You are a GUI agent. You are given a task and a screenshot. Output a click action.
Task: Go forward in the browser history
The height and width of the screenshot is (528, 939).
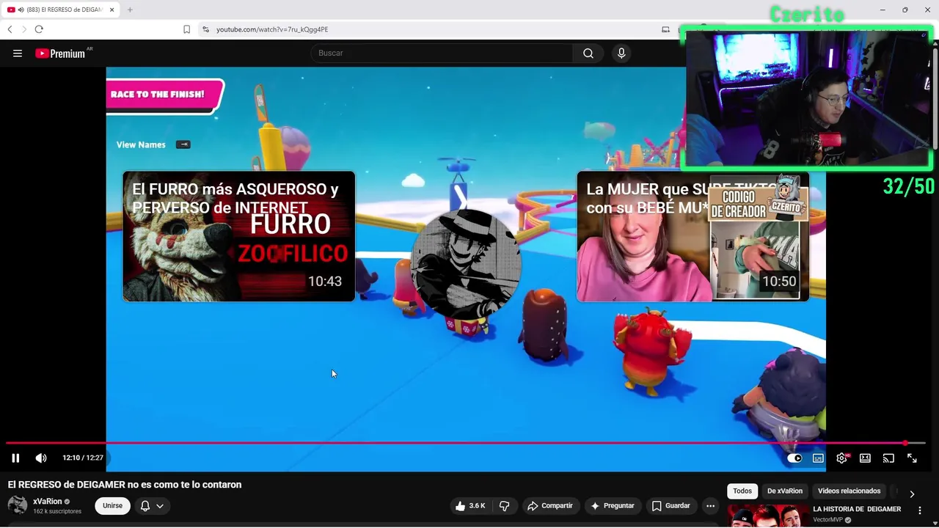(23, 29)
